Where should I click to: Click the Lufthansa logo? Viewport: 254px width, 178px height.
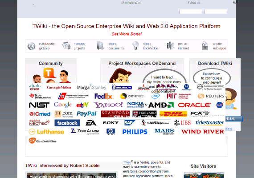(x=46, y=132)
